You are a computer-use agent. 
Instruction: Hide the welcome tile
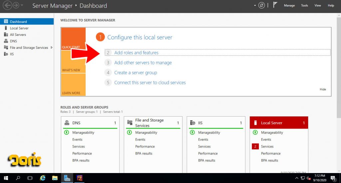point(323,89)
